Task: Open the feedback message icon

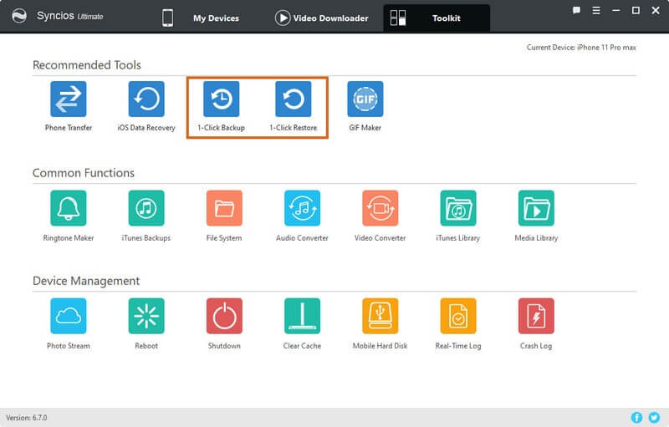Action: 576,10
